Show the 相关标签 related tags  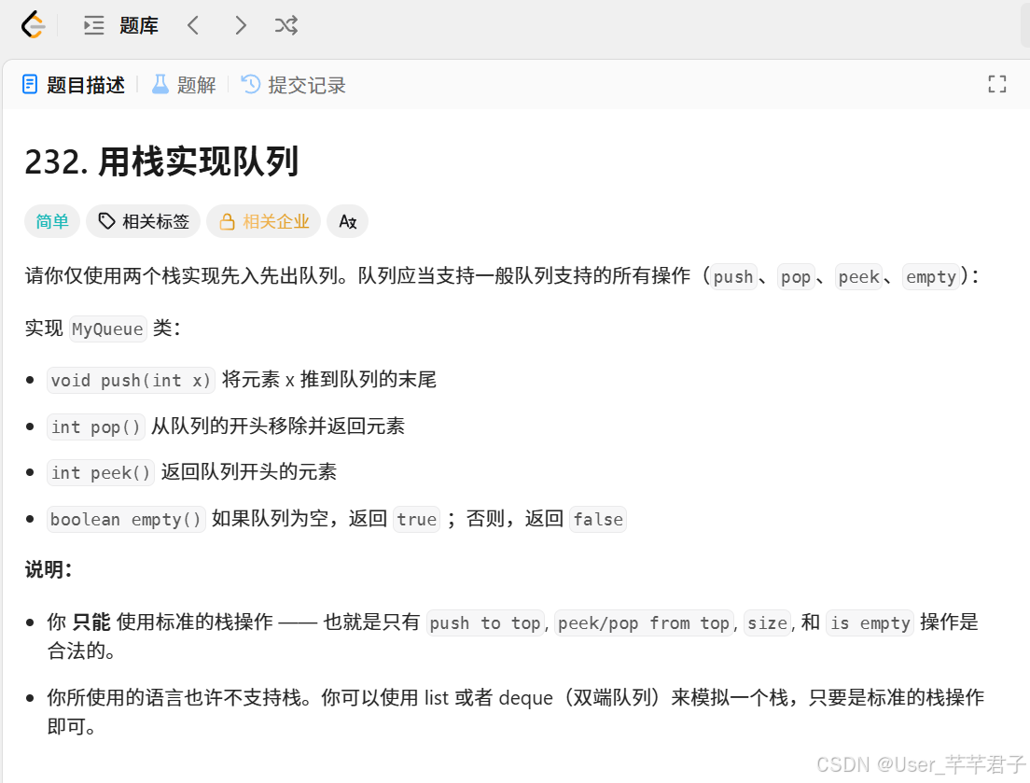(143, 221)
